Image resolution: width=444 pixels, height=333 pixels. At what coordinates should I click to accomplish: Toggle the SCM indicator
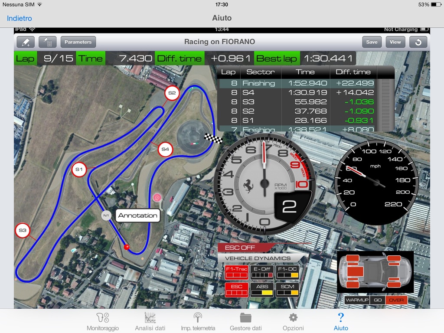click(x=287, y=290)
